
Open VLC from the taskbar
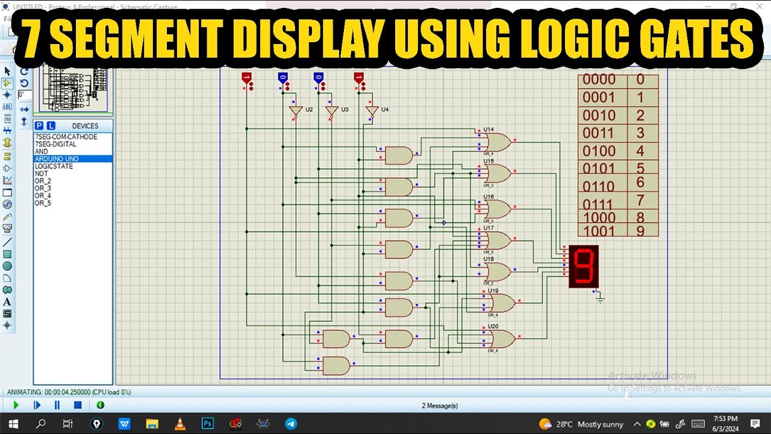pos(179,424)
